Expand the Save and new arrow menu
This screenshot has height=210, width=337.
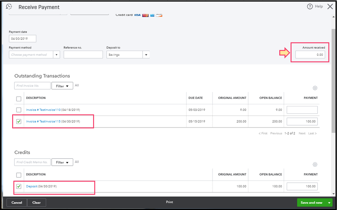[329, 203]
